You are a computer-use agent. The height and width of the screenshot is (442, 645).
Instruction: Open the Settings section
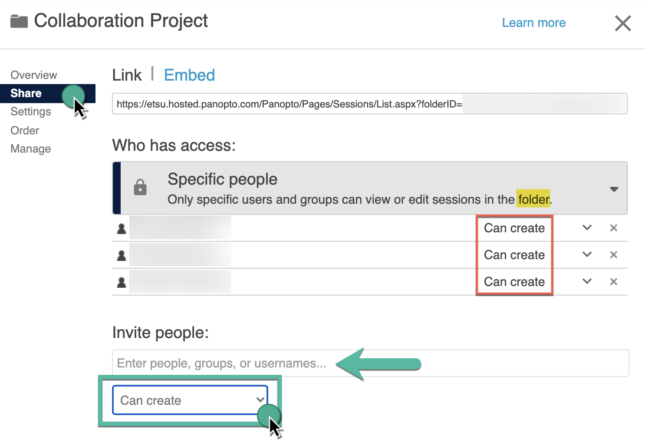tap(31, 112)
